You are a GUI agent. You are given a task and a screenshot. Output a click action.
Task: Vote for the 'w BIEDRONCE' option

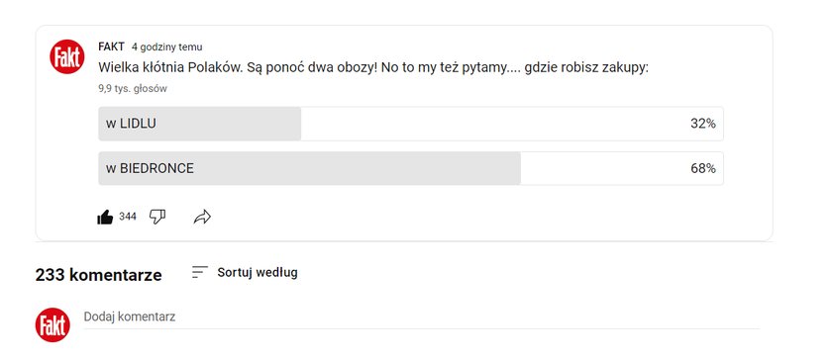coord(411,168)
